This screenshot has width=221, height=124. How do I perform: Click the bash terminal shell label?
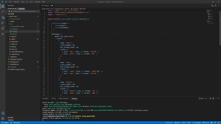point(201,99)
